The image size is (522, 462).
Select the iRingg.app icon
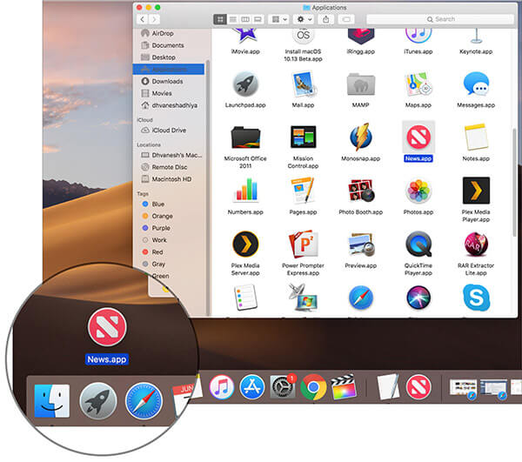[360, 37]
